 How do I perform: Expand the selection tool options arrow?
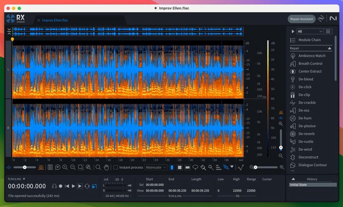pyautogui.click(x=232, y=167)
